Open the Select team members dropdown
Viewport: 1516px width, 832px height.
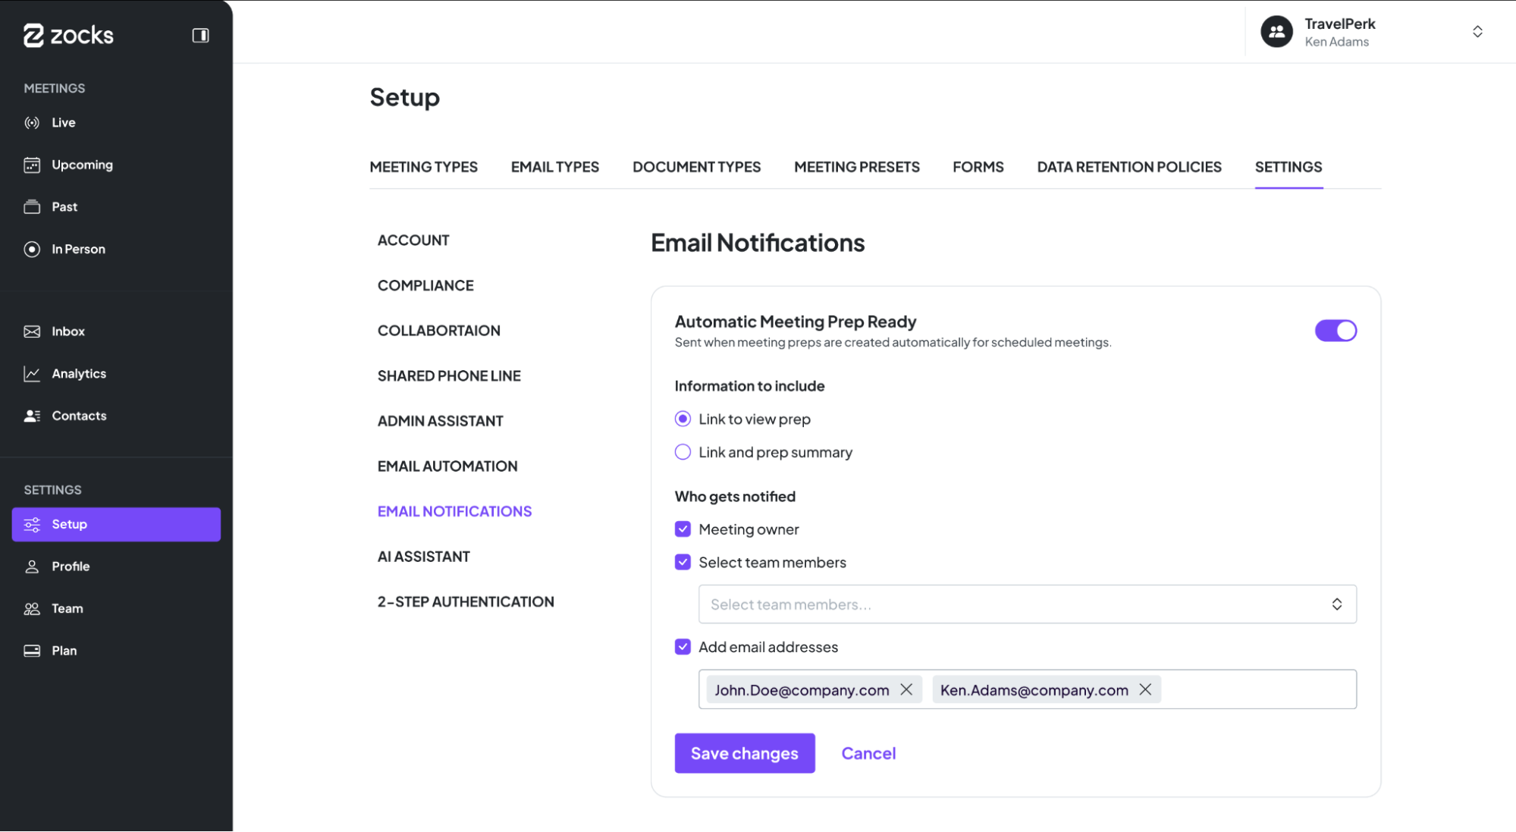click(x=1027, y=604)
